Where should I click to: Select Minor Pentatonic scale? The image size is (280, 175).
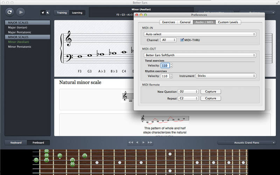point(28,47)
